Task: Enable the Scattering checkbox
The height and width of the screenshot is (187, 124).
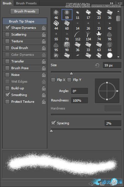Action: (7, 35)
